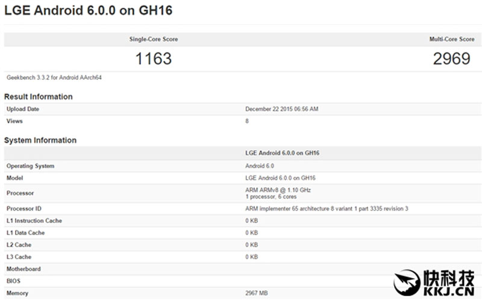Screen dimensions: 482x304
Task: Click the Views row label
Action: (14, 121)
